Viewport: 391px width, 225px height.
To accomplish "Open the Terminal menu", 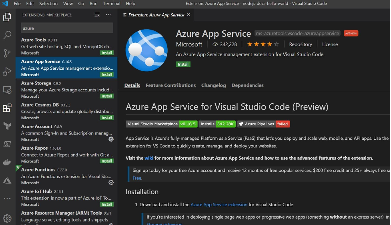I will 112,4.
